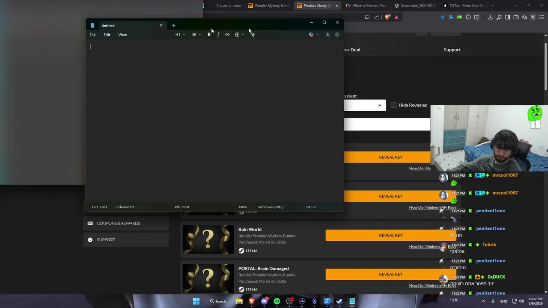Expand the Copilot dropdown arrow in Notepad
The height and width of the screenshot is (308, 548).
317,35
